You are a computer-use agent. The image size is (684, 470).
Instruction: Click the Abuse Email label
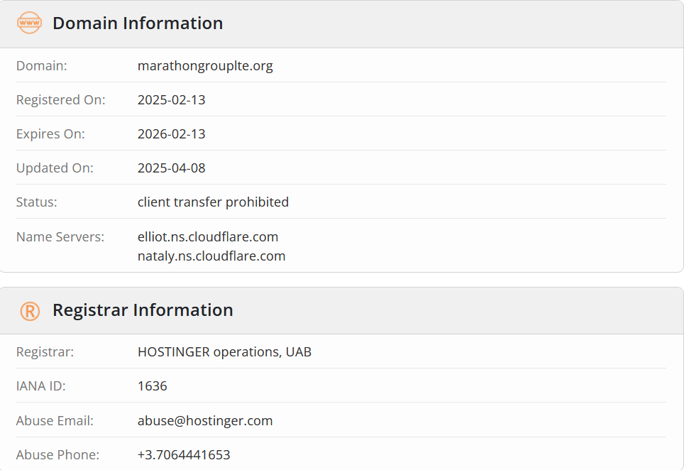coord(55,421)
